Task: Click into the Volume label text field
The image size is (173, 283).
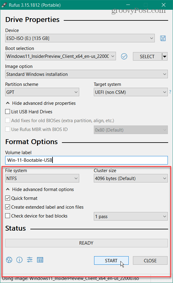Action: click(86, 160)
